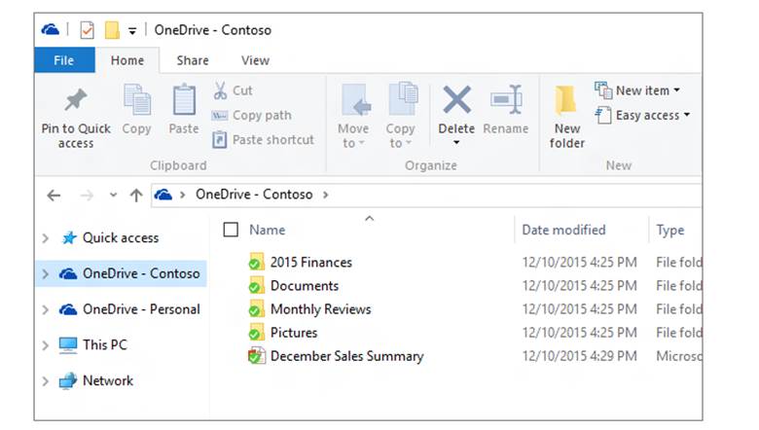Expand the Network tree node
This screenshot has width=759, height=430.
[x=46, y=381]
